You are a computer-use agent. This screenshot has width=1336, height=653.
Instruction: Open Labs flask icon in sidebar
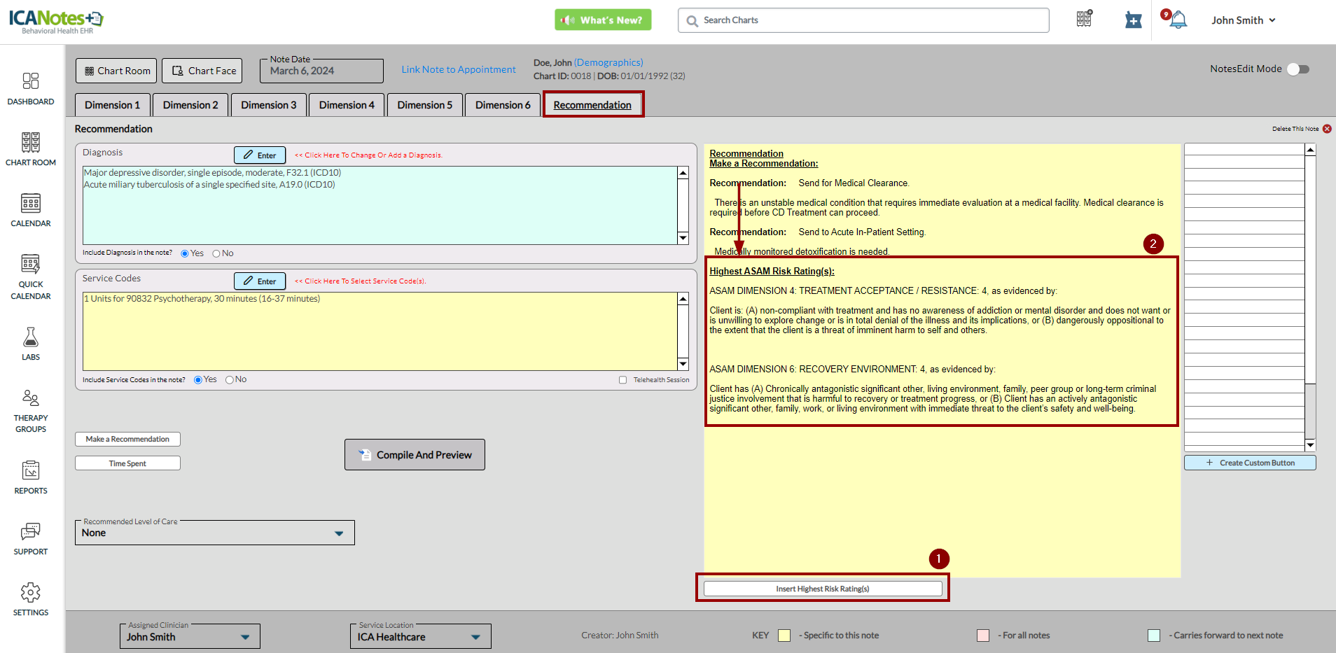point(30,343)
